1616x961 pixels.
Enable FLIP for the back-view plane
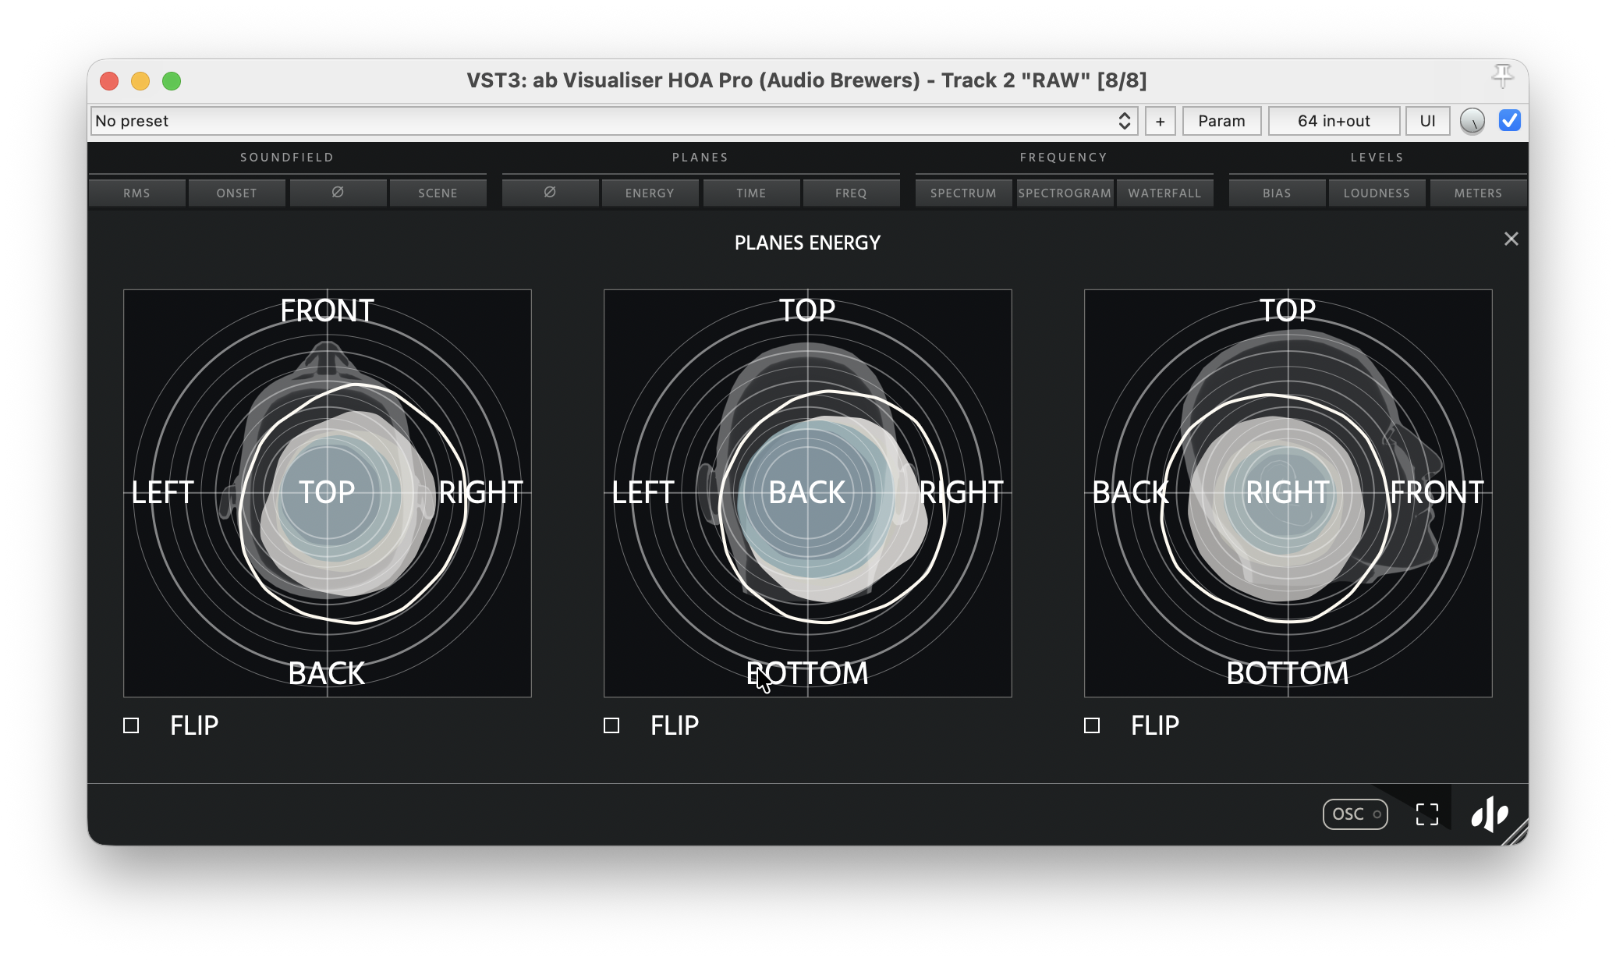tap(611, 725)
